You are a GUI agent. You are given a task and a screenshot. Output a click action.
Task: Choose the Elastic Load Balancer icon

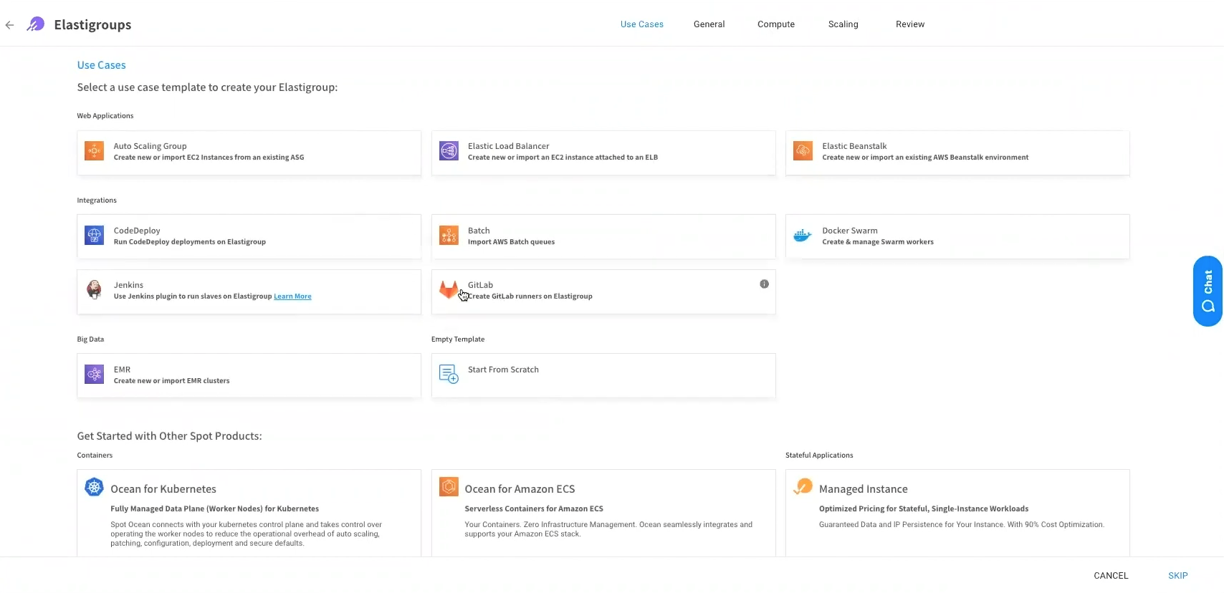coord(449,151)
